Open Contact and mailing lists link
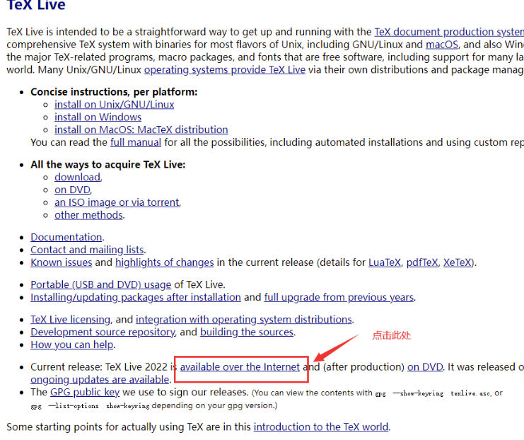The image size is (524, 440). [x=87, y=250]
